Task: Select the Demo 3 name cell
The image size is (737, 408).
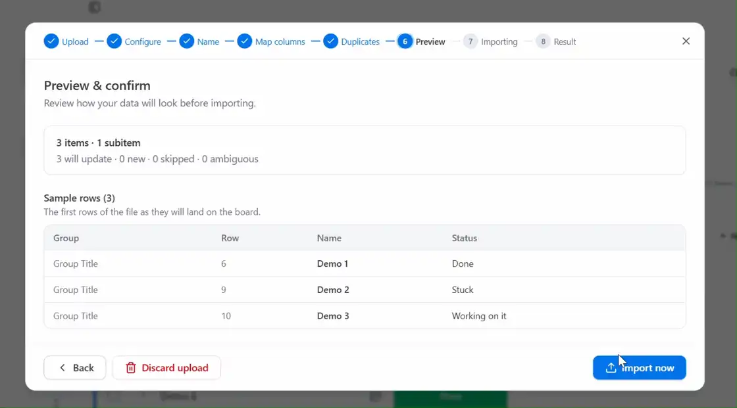Action: [x=333, y=316]
